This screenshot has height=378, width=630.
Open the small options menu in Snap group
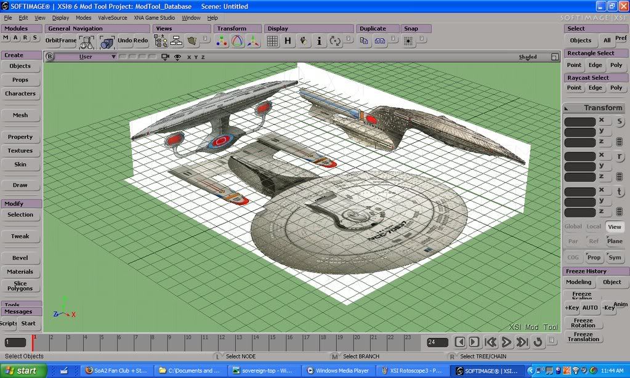click(x=422, y=39)
